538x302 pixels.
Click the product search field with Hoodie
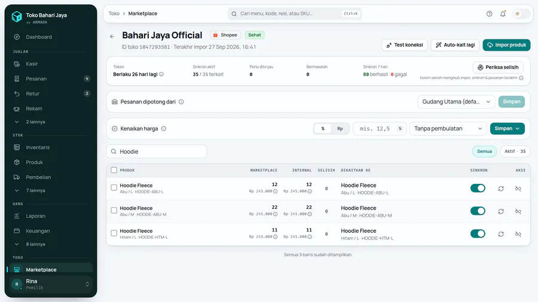tap(157, 152)
